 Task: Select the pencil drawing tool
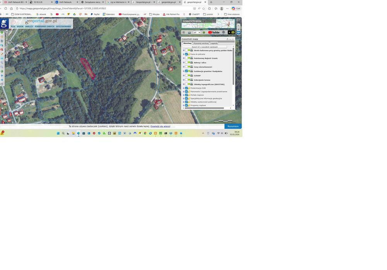point(2,54)
